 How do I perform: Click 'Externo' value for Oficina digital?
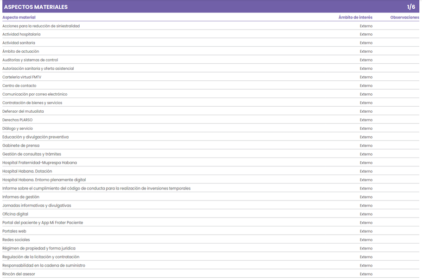(366, 214)
